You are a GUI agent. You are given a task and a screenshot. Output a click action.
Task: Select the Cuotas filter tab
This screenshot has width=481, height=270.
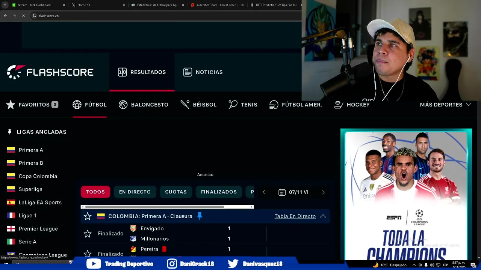coord(176,192)
